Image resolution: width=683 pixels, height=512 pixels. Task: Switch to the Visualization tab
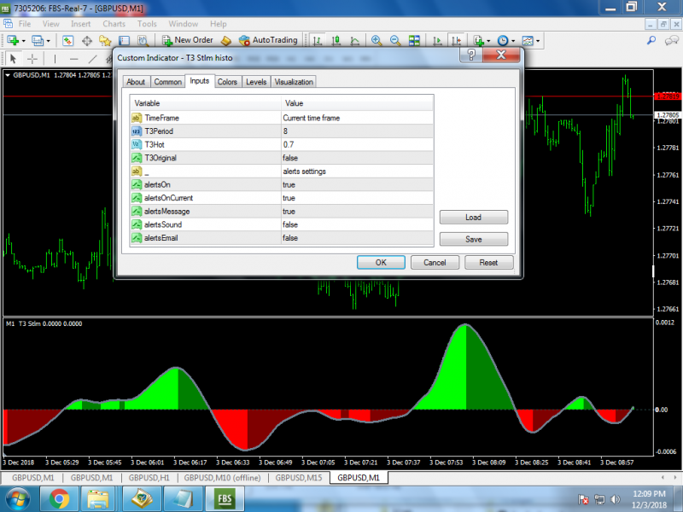pyautogui.click(x=294, y=82)
